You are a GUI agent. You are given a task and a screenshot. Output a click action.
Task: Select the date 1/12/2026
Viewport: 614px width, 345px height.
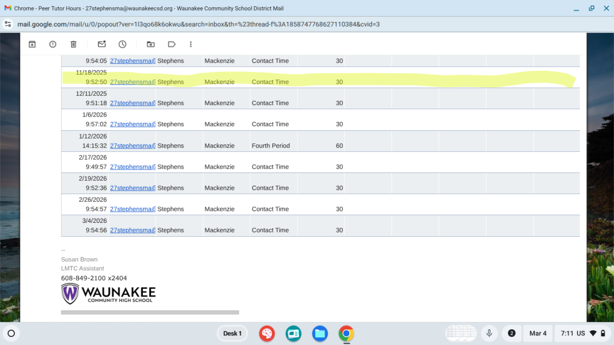[x=93, y=136]
